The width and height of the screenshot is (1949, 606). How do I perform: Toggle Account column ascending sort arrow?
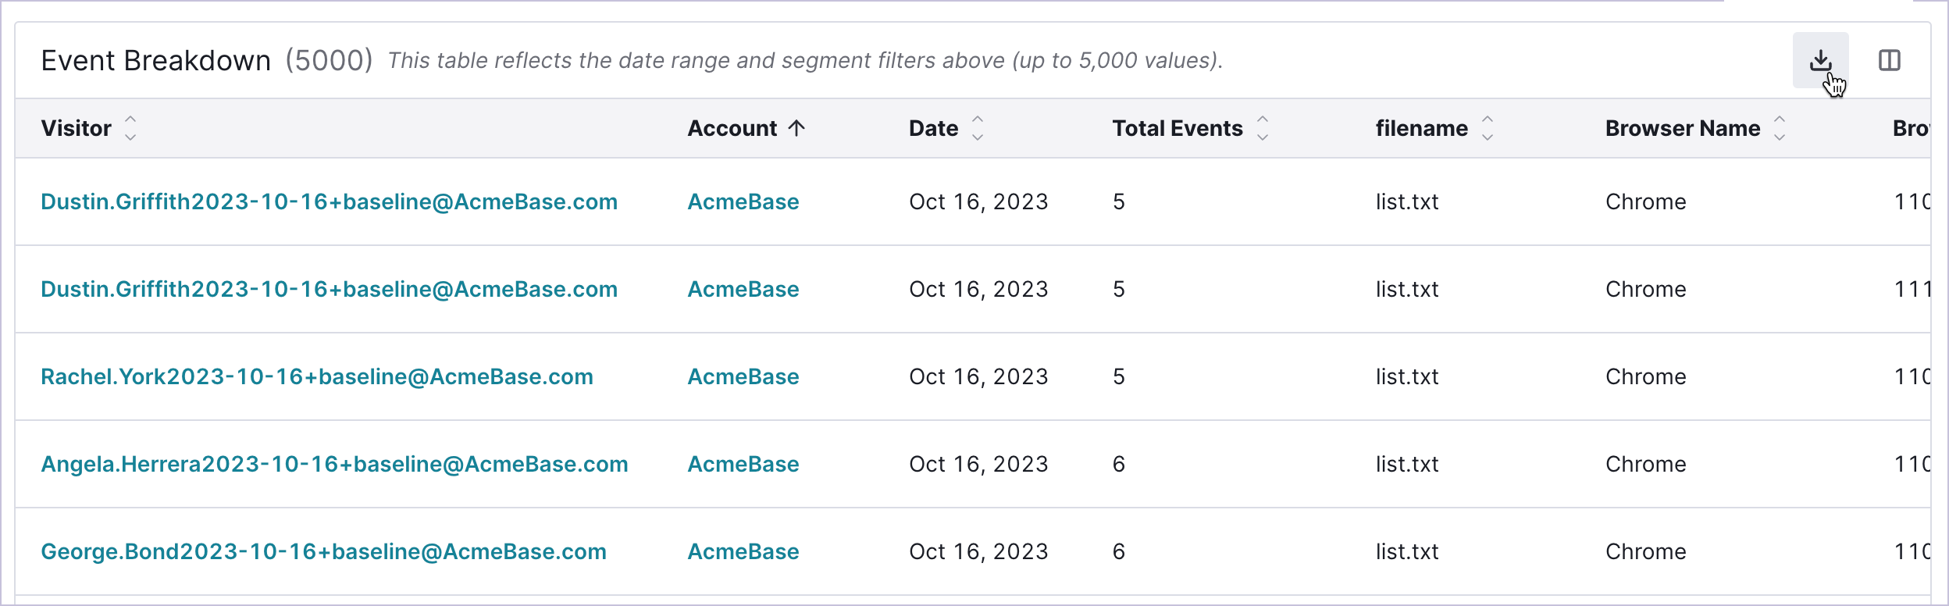click(x=796, y=128)
